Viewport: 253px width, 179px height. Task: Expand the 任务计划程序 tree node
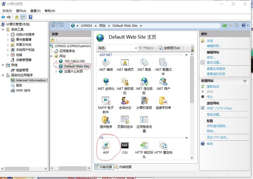click(8, 34)
